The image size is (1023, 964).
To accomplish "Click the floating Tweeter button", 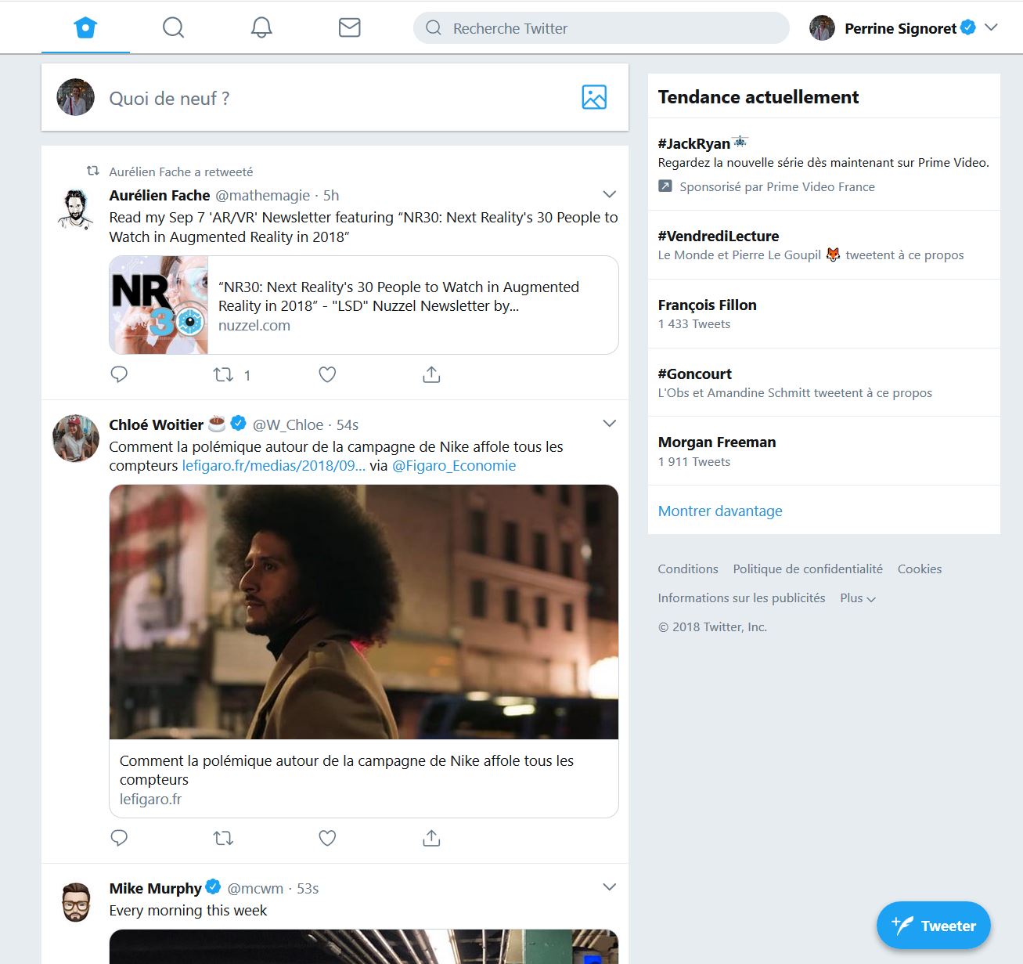I will (x=934, y=926).
